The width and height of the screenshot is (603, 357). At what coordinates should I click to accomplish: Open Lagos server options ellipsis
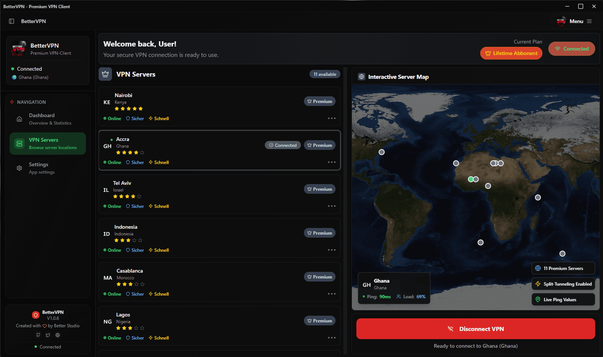[332, 338]
